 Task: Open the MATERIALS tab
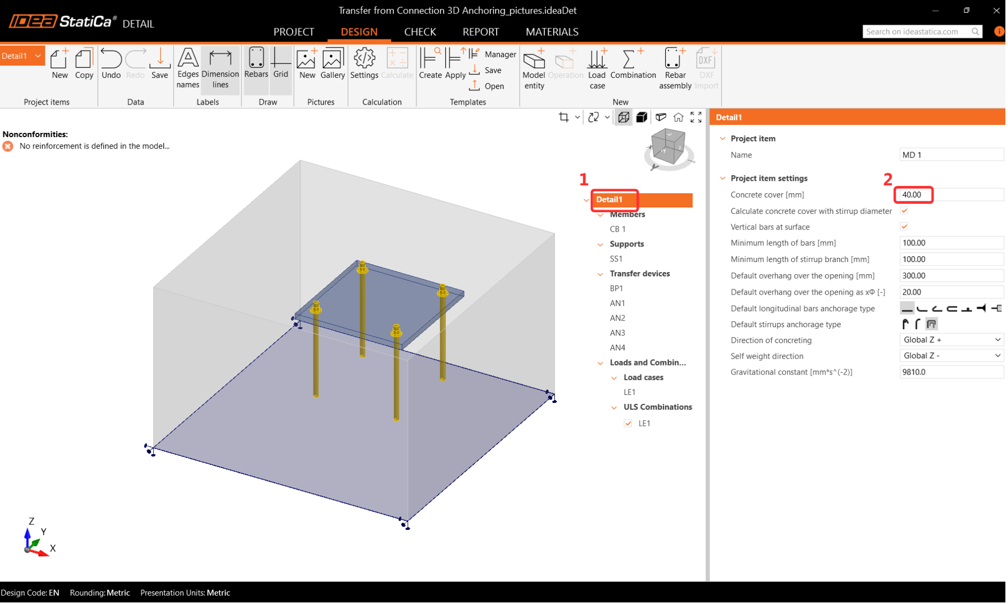point(551,32)
